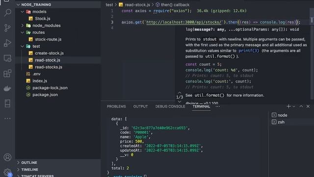Click the test breadcrumb segment
The width and height of the screenshot is (314, 177).
tap(109, 5)
